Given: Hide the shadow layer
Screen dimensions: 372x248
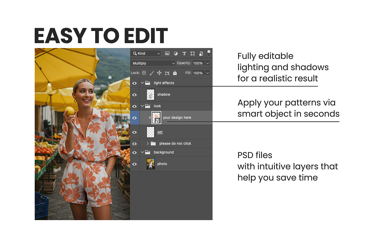Looking at the screenshot, I should click(x=135, y=95).
